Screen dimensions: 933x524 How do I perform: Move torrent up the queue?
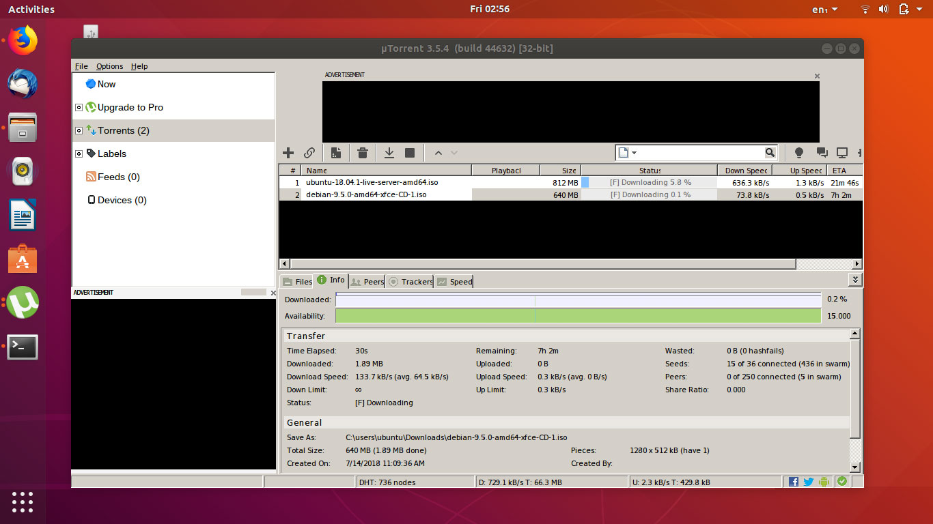[x=438, y=153]
